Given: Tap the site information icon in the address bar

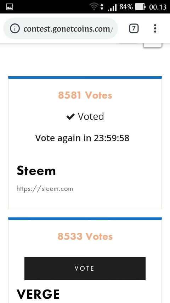Looking at the screenshot, I should [15, 29].
